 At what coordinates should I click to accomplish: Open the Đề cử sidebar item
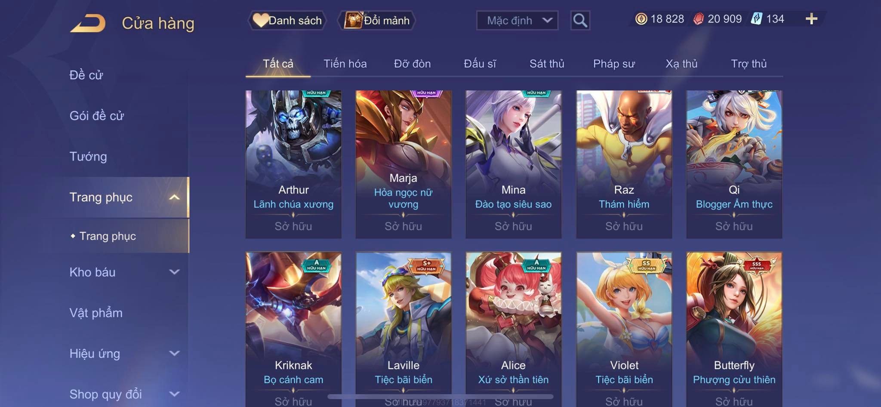[86, 75]
